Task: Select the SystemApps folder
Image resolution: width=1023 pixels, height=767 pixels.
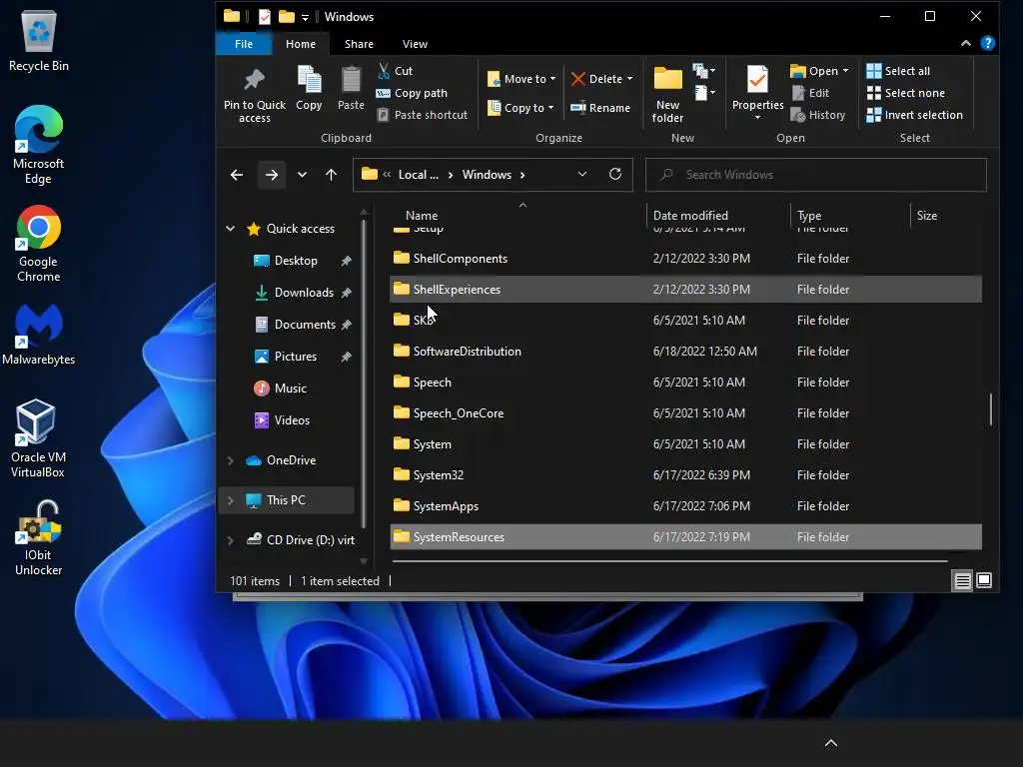Action: 685,506
